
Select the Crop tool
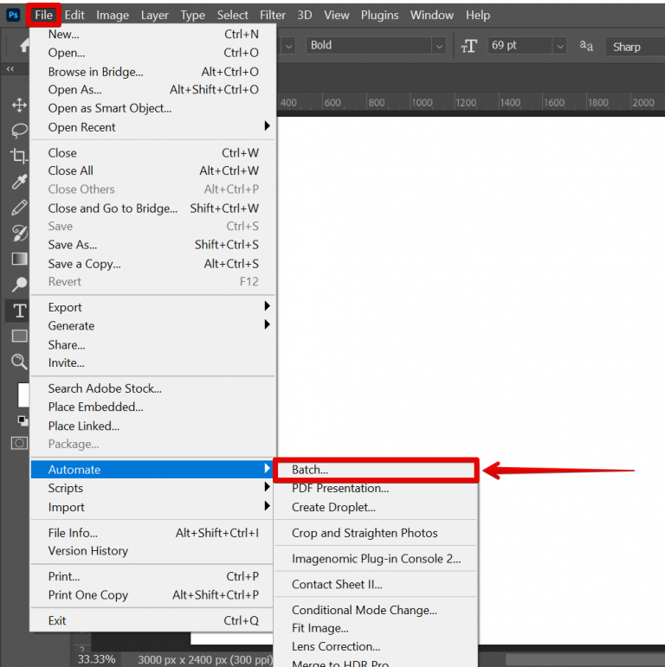tap(18, 156)
